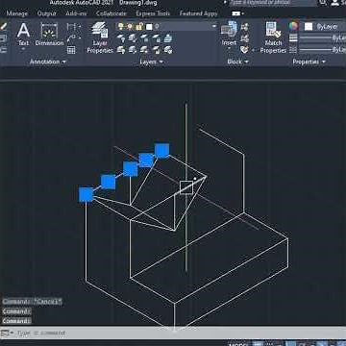346x346 pixels.
Task: Choose the Linear dimension icon
Action: (x=71, y=27)
